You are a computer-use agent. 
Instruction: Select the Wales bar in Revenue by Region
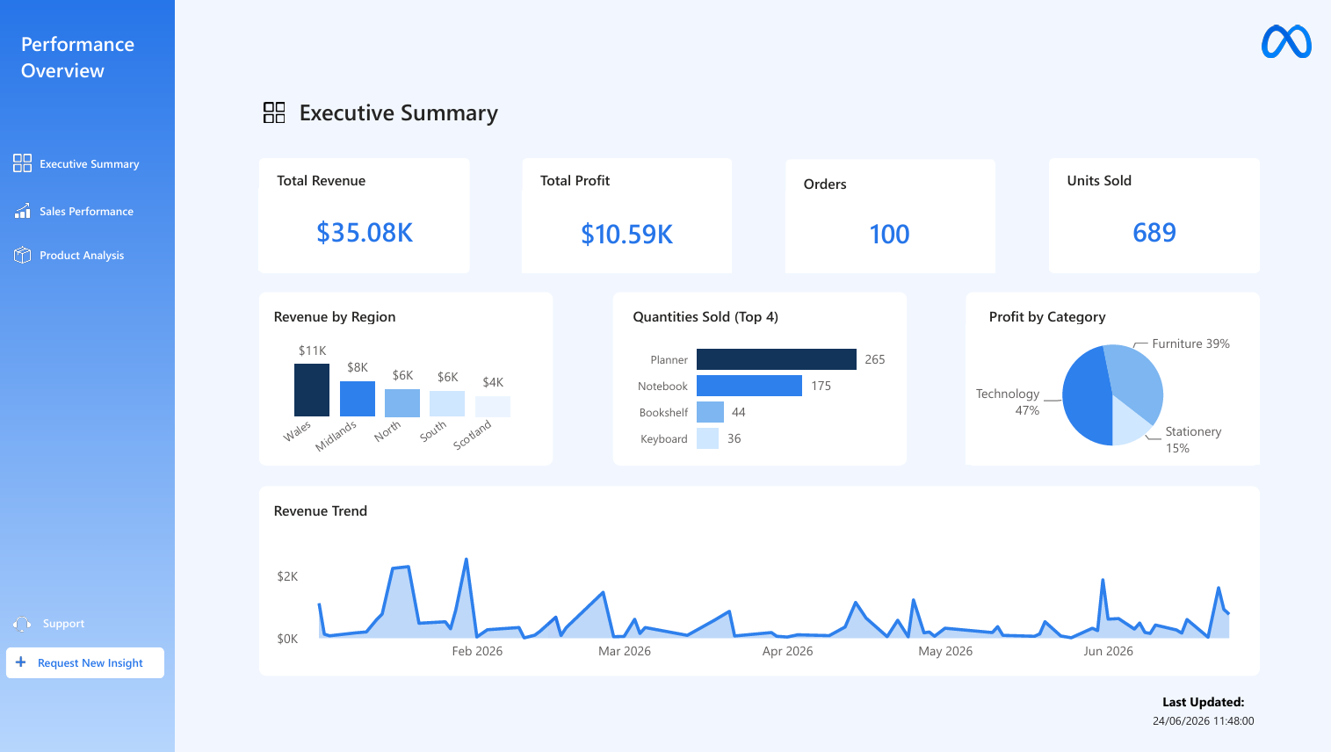pos(312,390)
